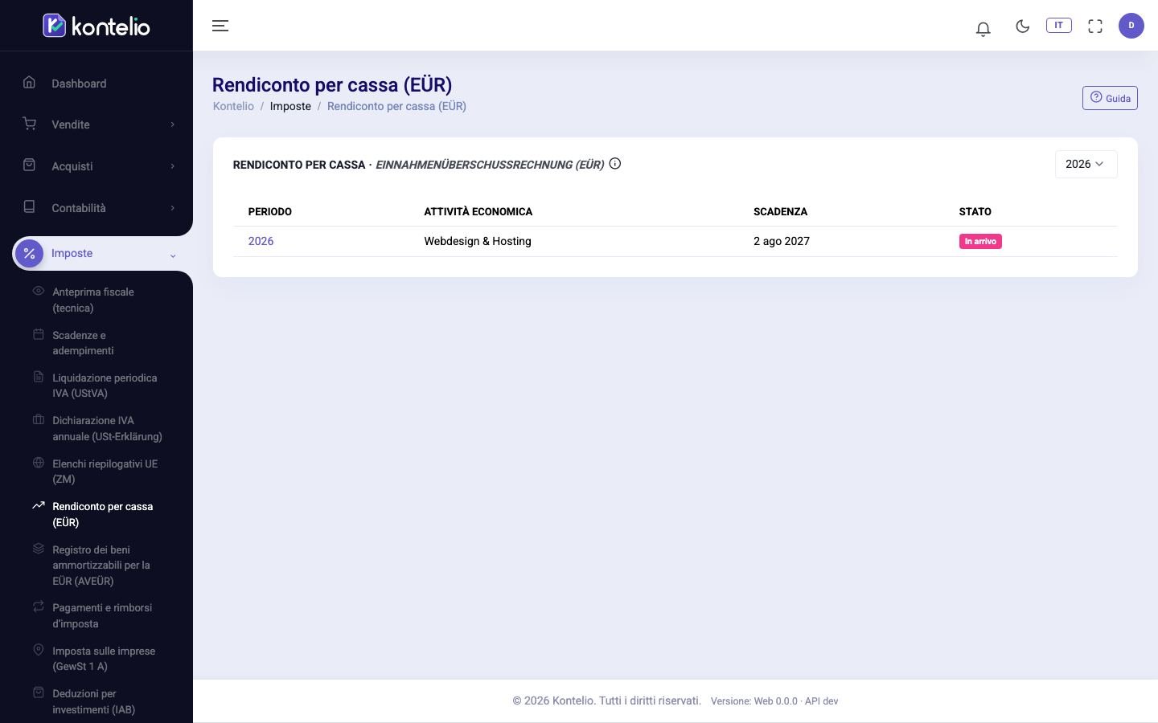Click the Dashboard home icon
The width and height of the screenshot is (1158, 723).
(x=29, y=82)
